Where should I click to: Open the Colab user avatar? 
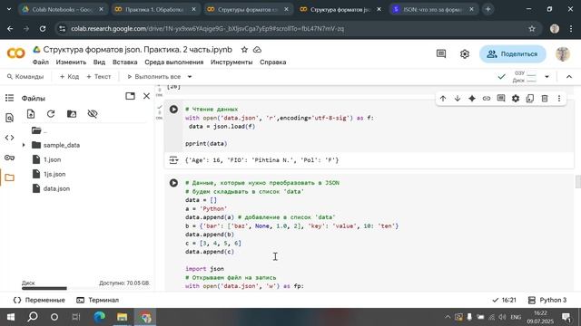point(563,54)
